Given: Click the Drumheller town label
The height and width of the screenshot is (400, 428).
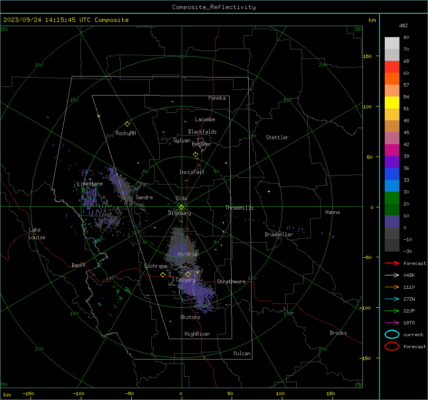Looking at the screenshot, I should tap(279, 234).
